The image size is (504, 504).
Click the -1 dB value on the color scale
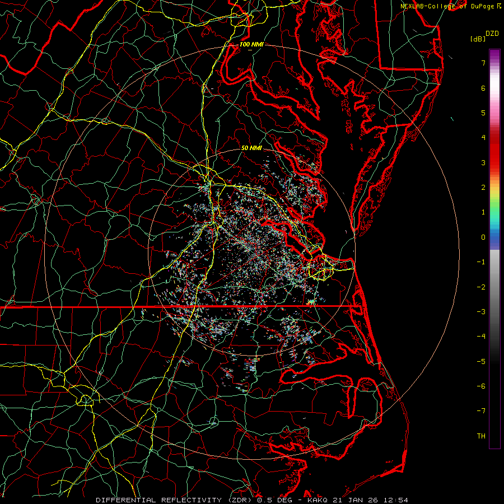click(481, 262)
